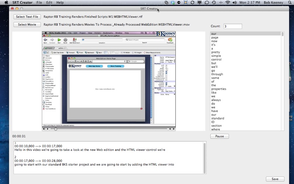
Task: Click subtitle line 'going to start with our standard'
Action: pos(94,164)
